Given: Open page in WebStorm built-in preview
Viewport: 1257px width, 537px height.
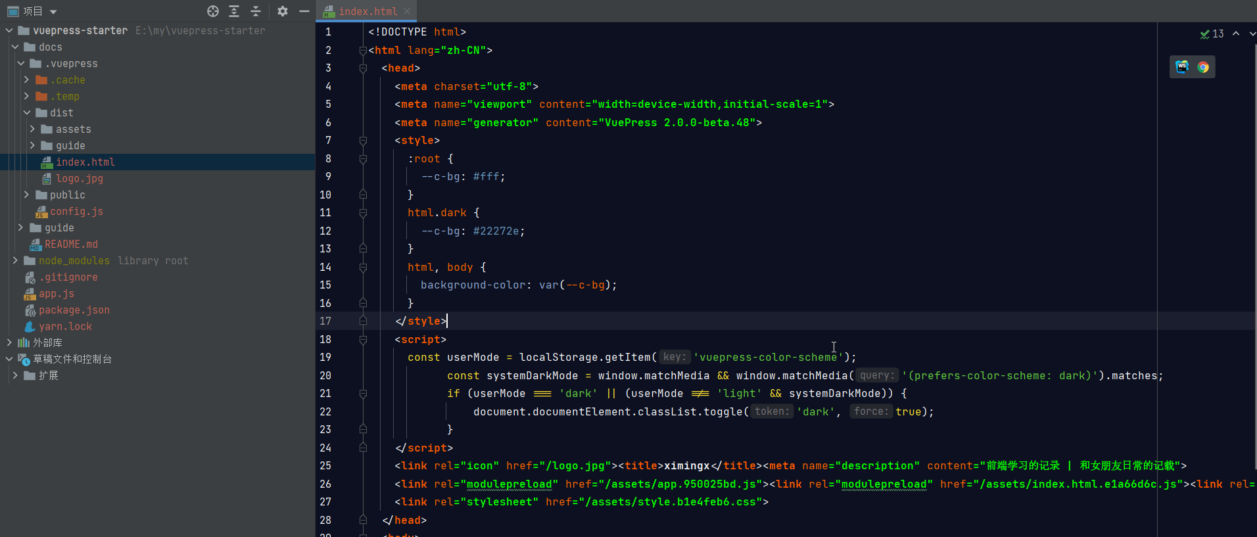Looking at the screenshot, I should 1182,66.
